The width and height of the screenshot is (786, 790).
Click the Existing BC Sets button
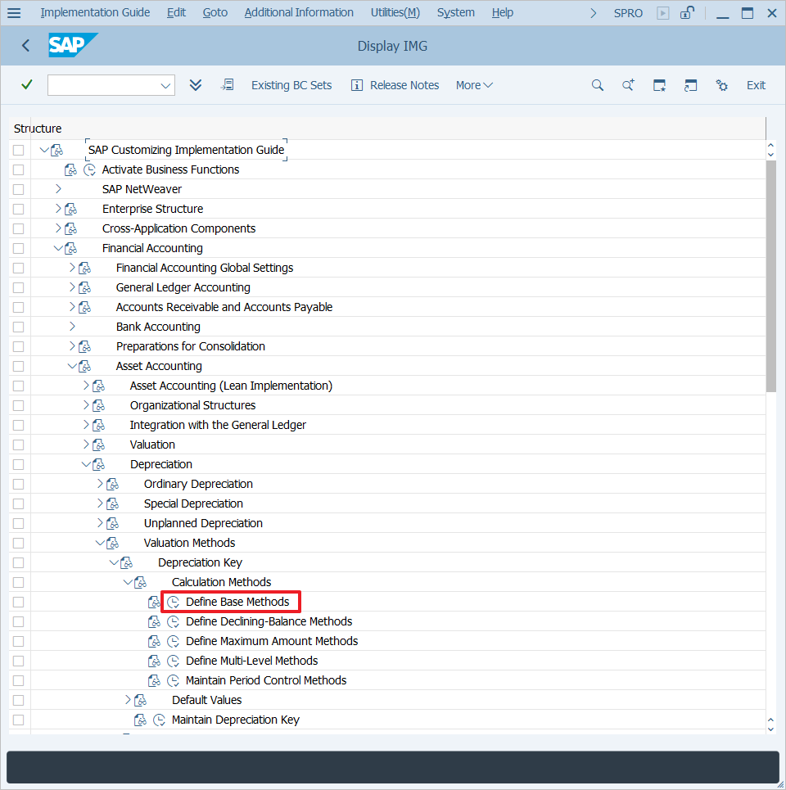291,85
